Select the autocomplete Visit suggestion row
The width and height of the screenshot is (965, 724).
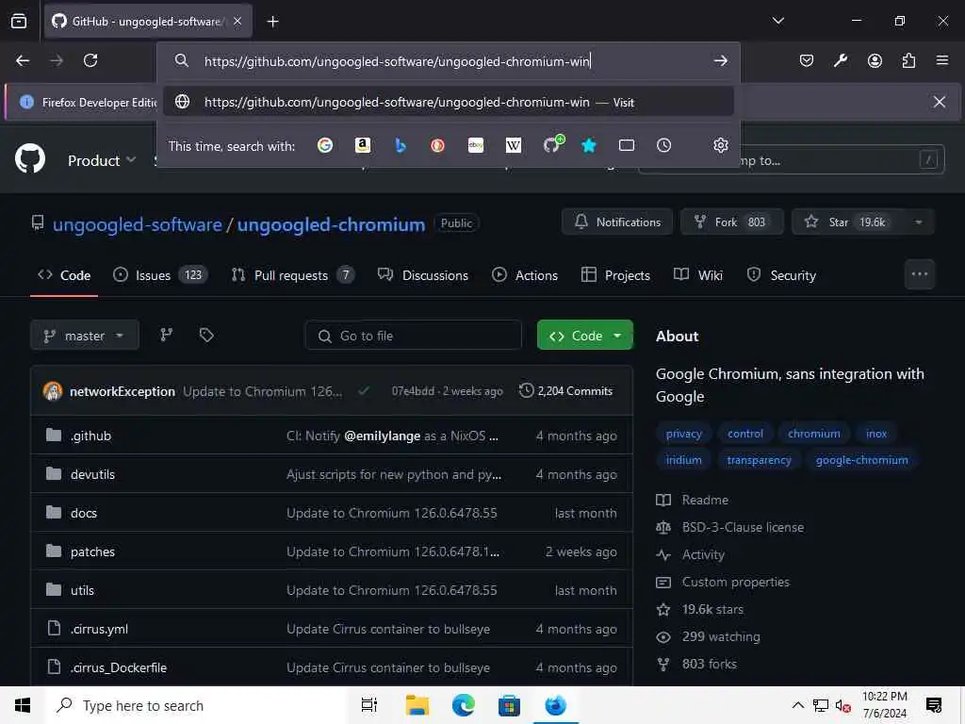click(448, 102)
